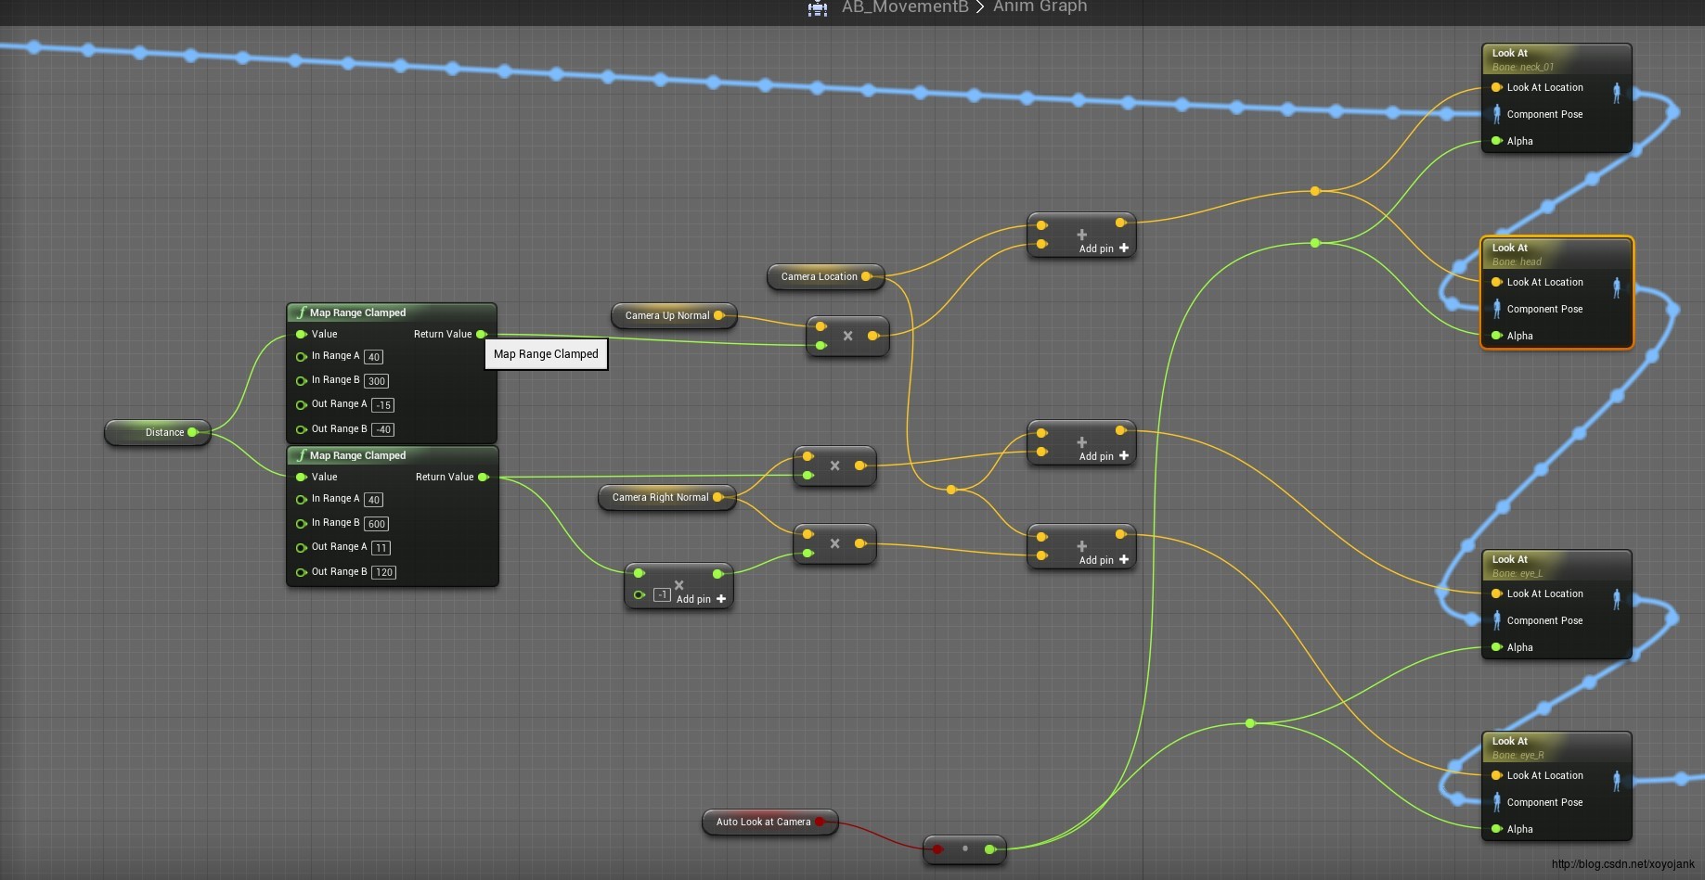Click Add pin on lowest vector add node
This screenshot has height=880, width=1705.
click(1104, 560)
